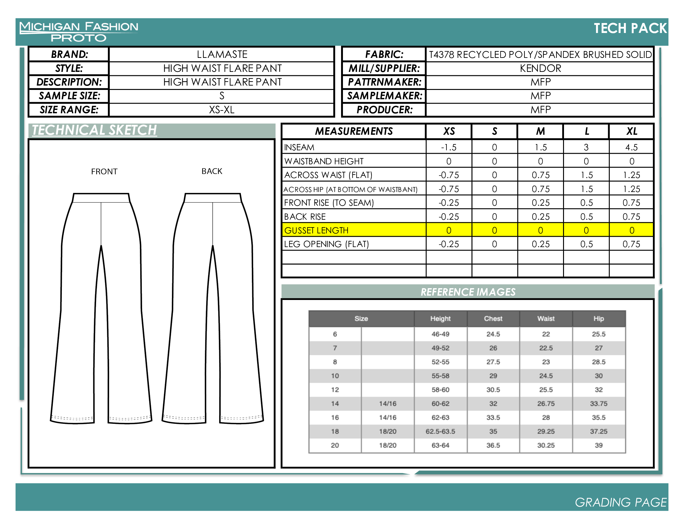
Task: Click the PRODUCER: label cell
Action: (x=384, y=110)
